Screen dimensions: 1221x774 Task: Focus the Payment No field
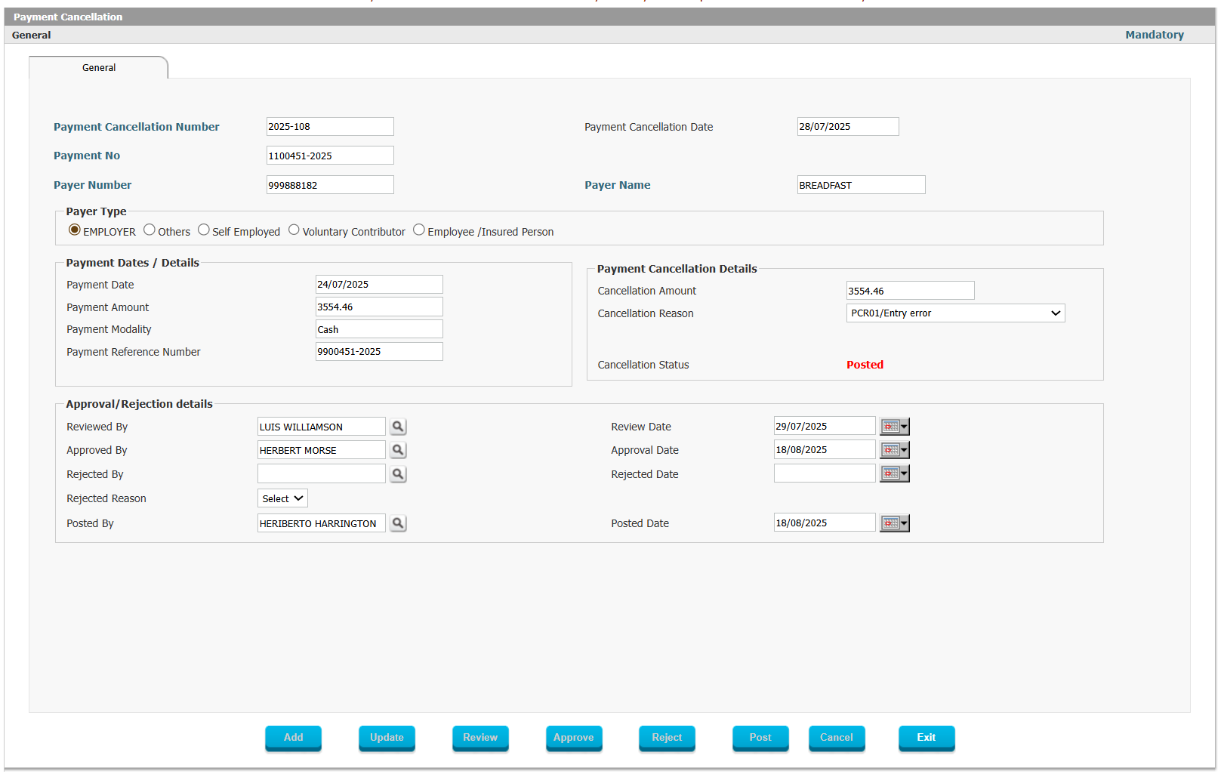(330, 156)
